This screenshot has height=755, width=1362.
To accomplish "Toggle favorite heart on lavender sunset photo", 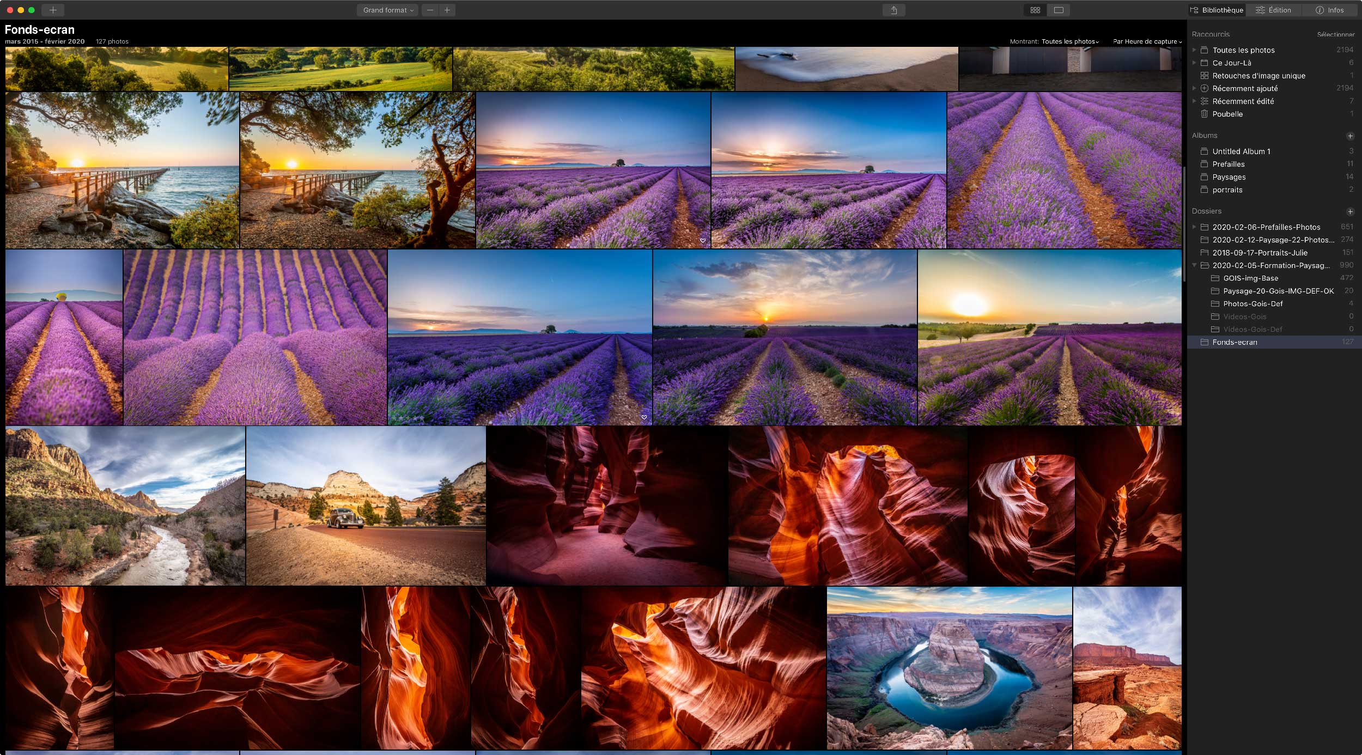I will tap(703, 240).
